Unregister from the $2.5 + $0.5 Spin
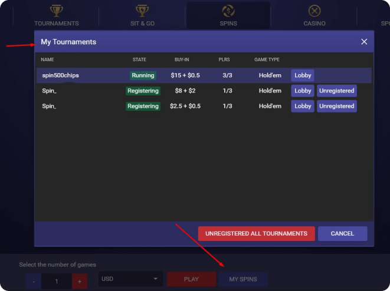This screenshot has width=390, height=291. pyautogui.click(x=337, y=106)
